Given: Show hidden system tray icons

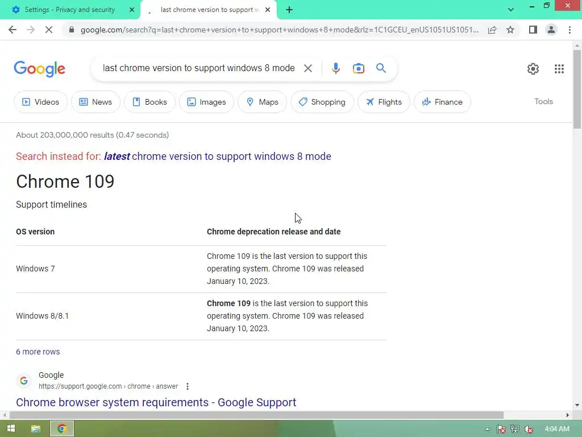Looking at the screenshot, I should click(487, 429).
